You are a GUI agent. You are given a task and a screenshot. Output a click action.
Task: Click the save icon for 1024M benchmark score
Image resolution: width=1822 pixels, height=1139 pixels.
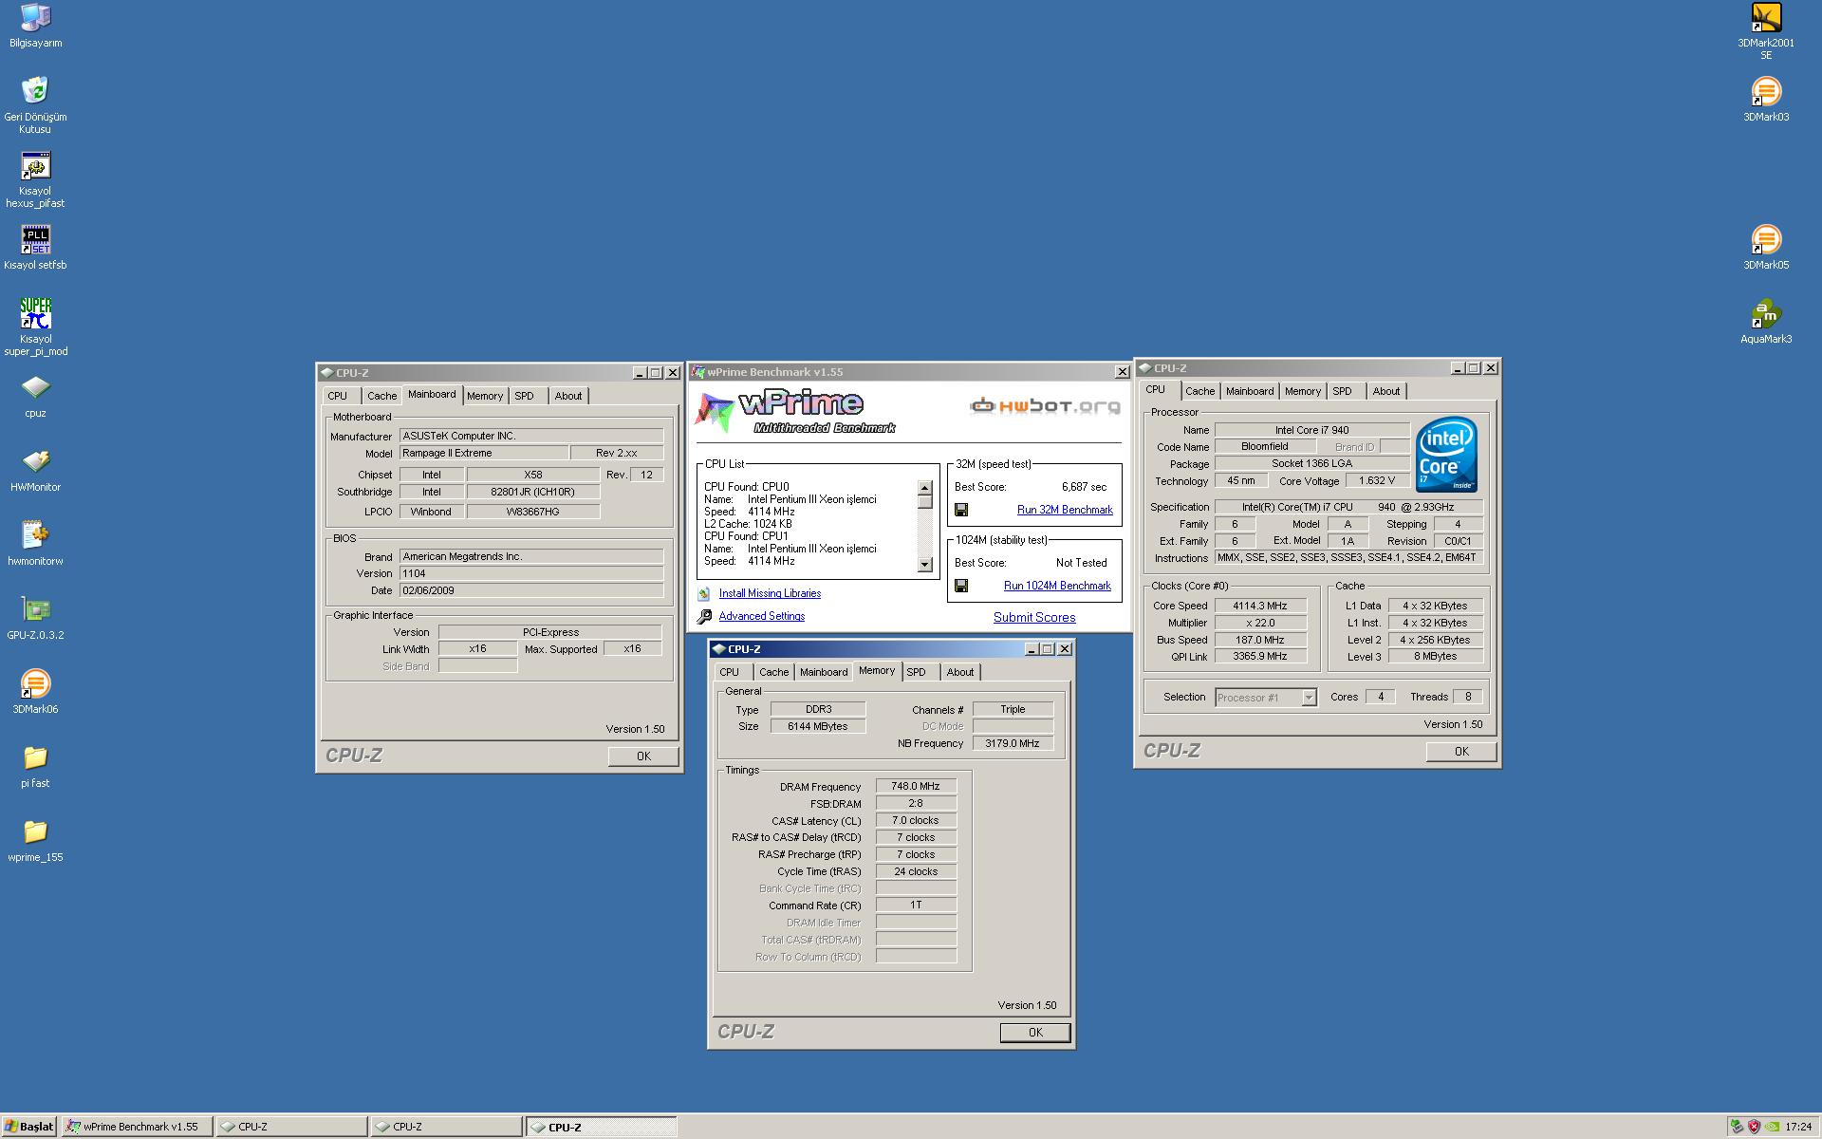point(961,586)
